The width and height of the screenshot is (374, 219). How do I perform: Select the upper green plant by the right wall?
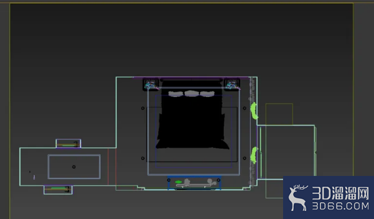[254, 111]
